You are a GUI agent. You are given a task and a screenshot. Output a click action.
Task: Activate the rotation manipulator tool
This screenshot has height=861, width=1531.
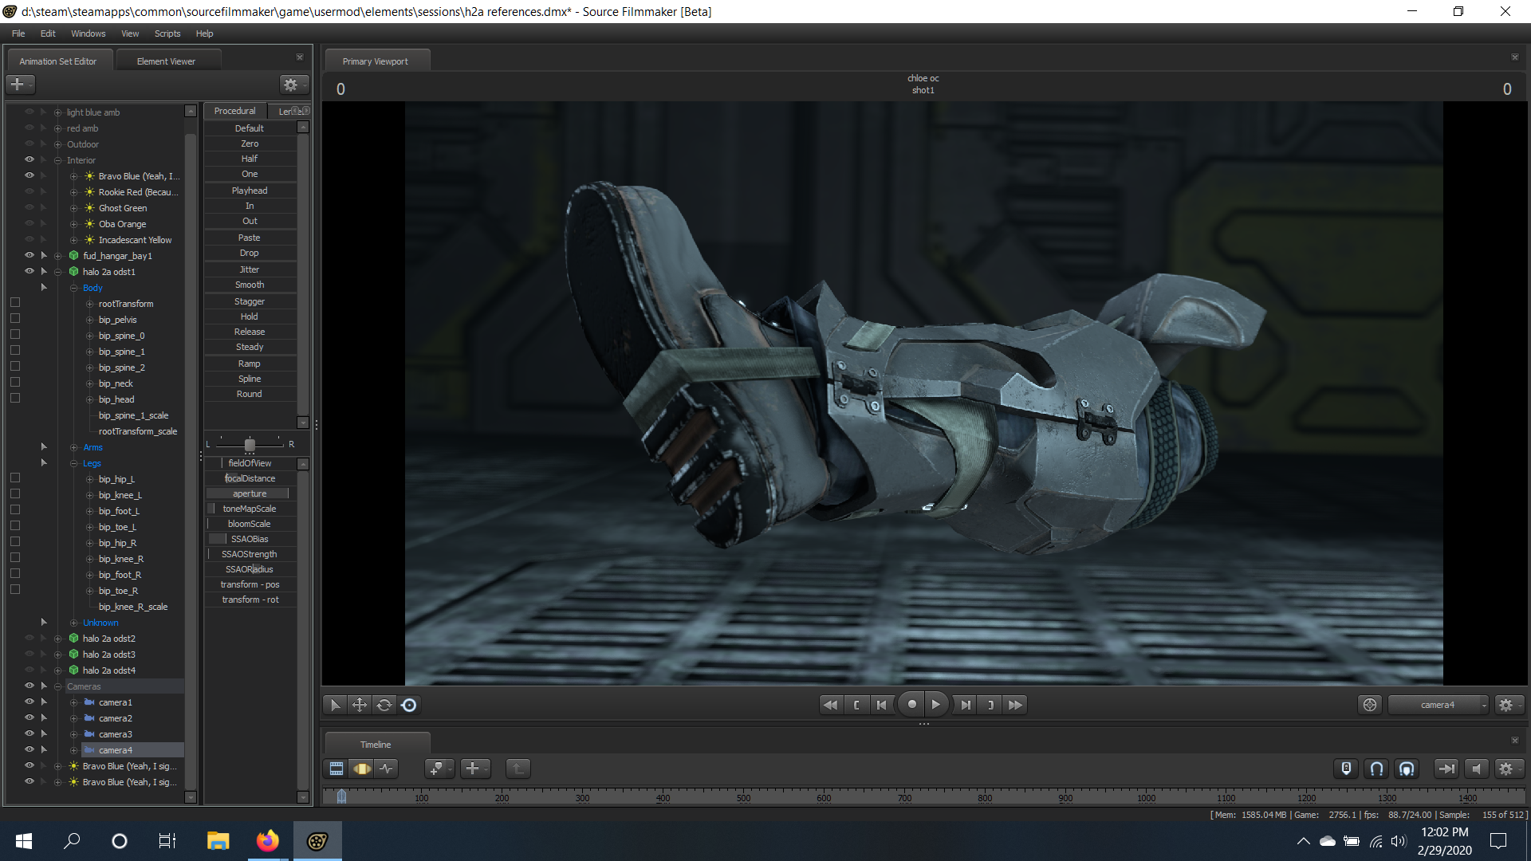pyautogui.click(x=384, y=705)
